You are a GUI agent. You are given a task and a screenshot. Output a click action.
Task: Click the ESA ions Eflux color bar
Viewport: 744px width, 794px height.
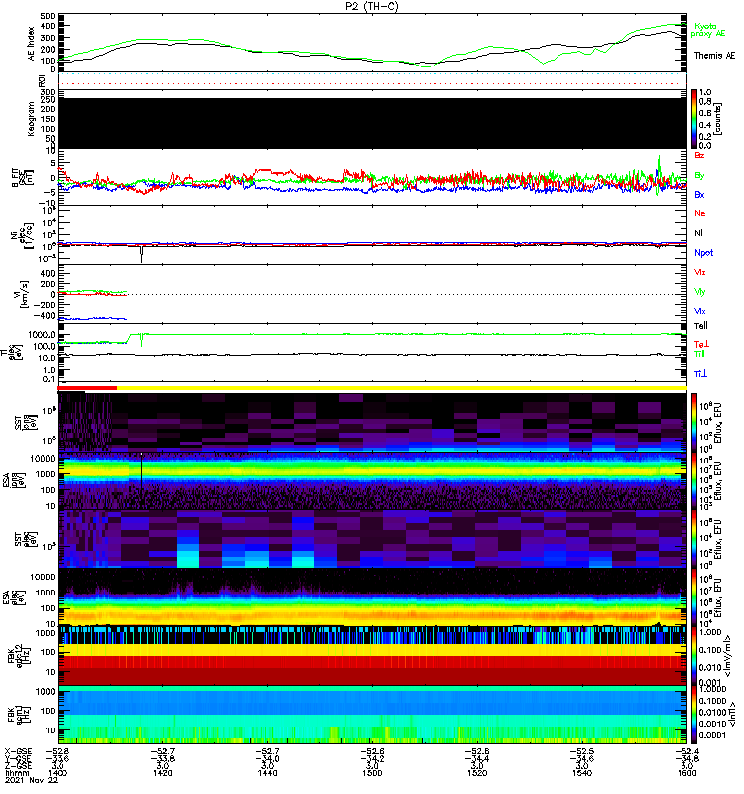coord(694,481)
